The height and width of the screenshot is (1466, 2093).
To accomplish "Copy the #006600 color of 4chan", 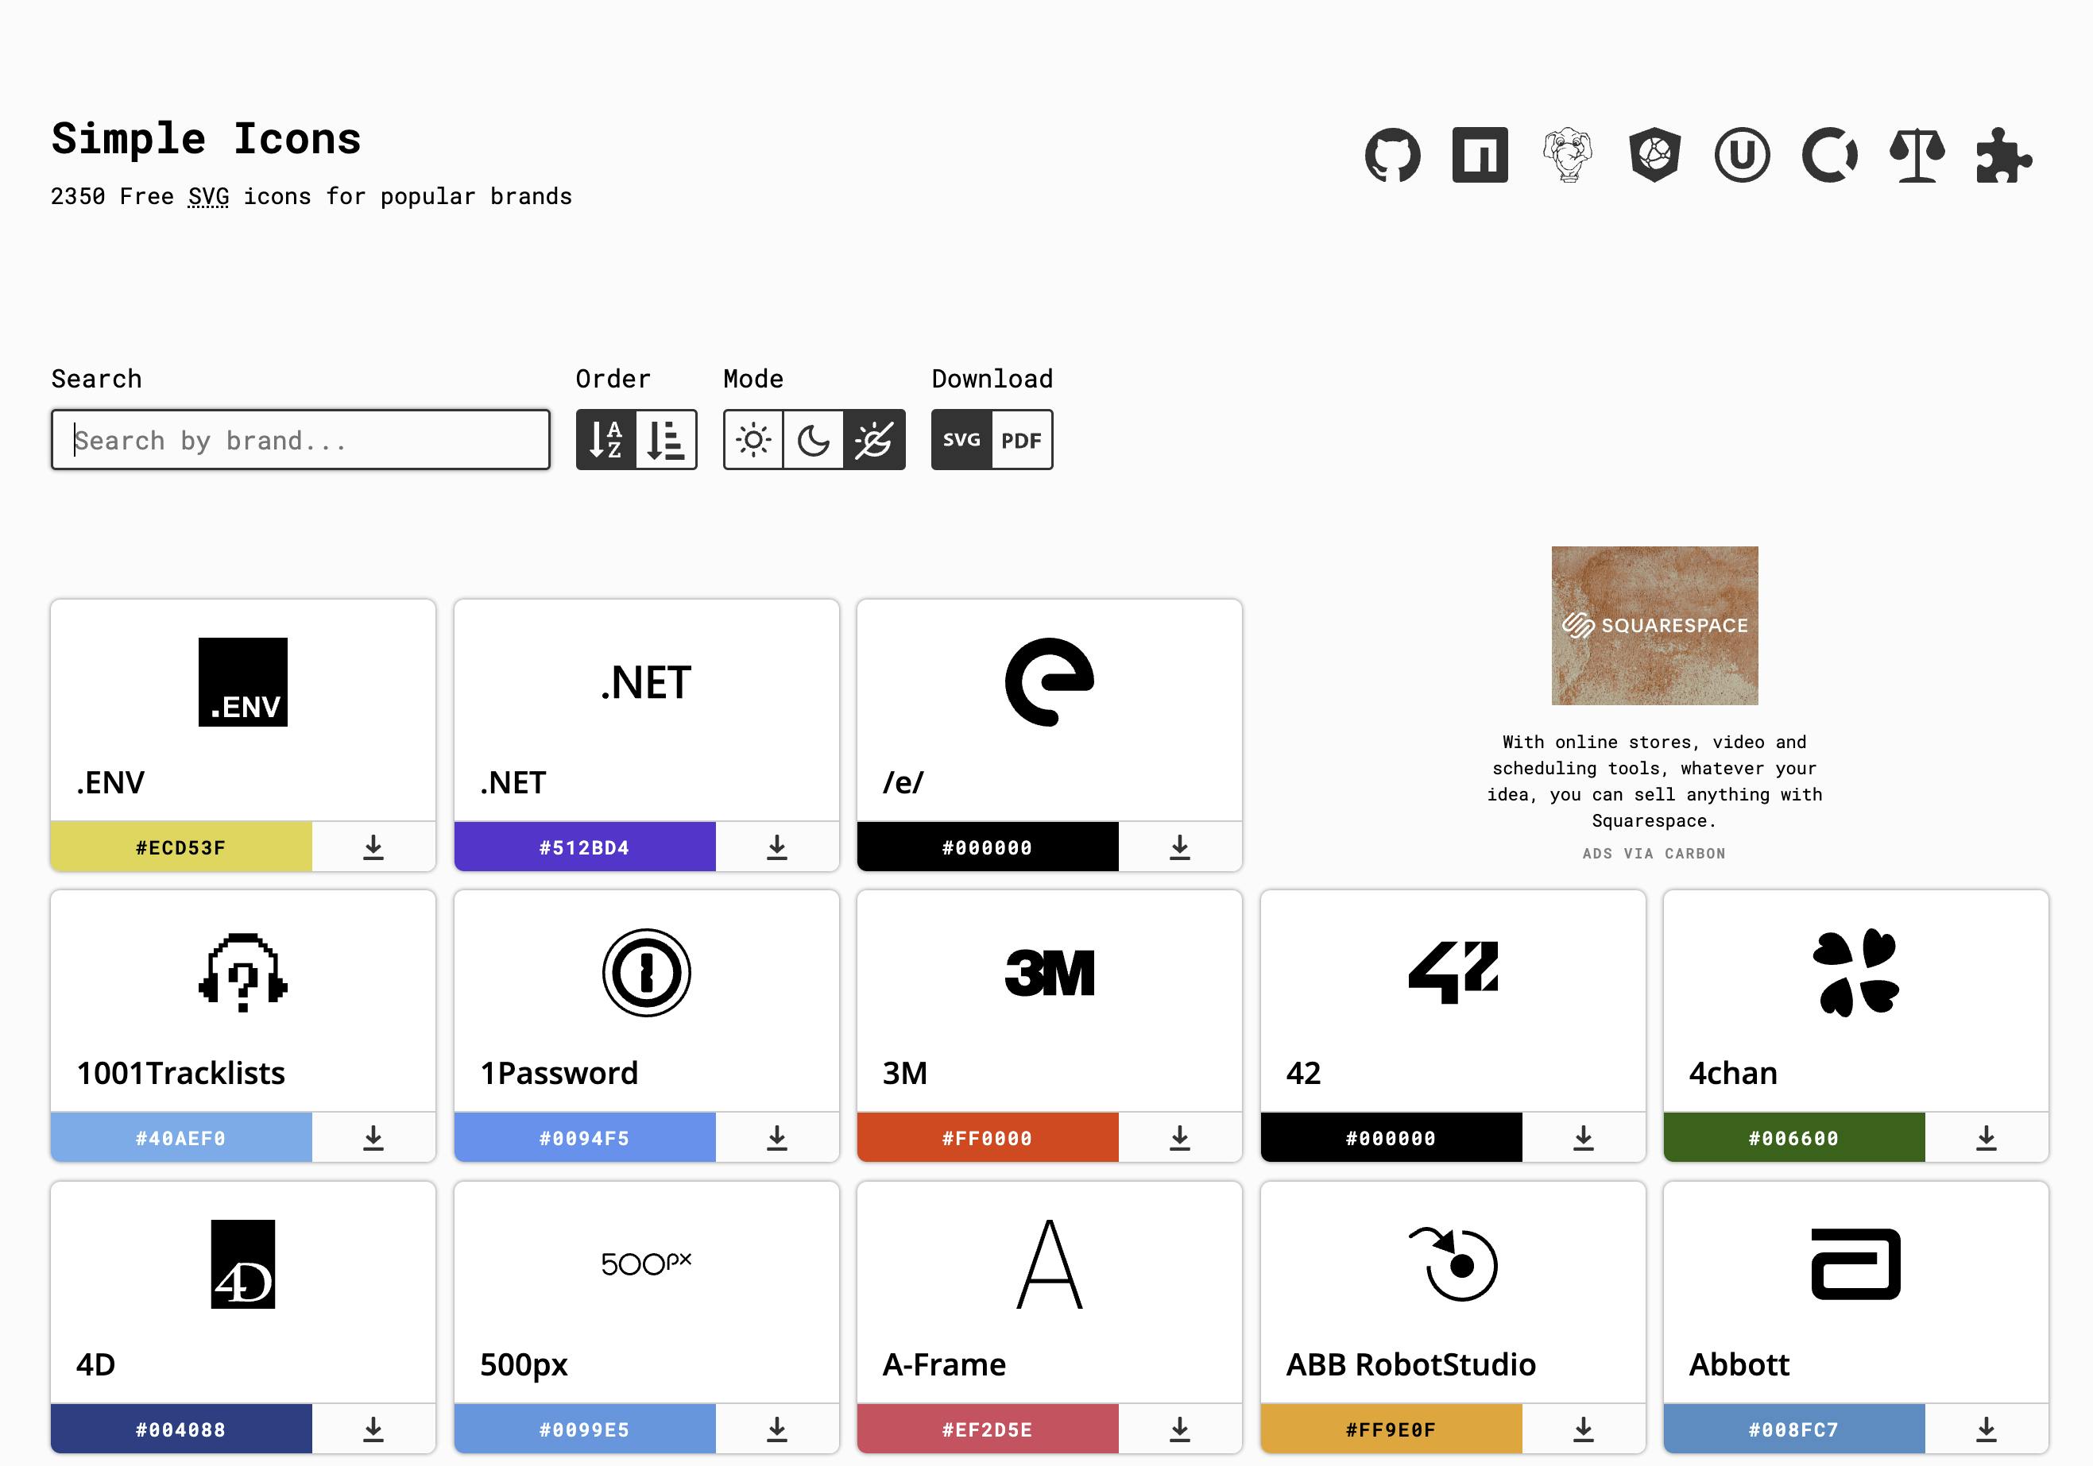I will pos(1794,1138).
